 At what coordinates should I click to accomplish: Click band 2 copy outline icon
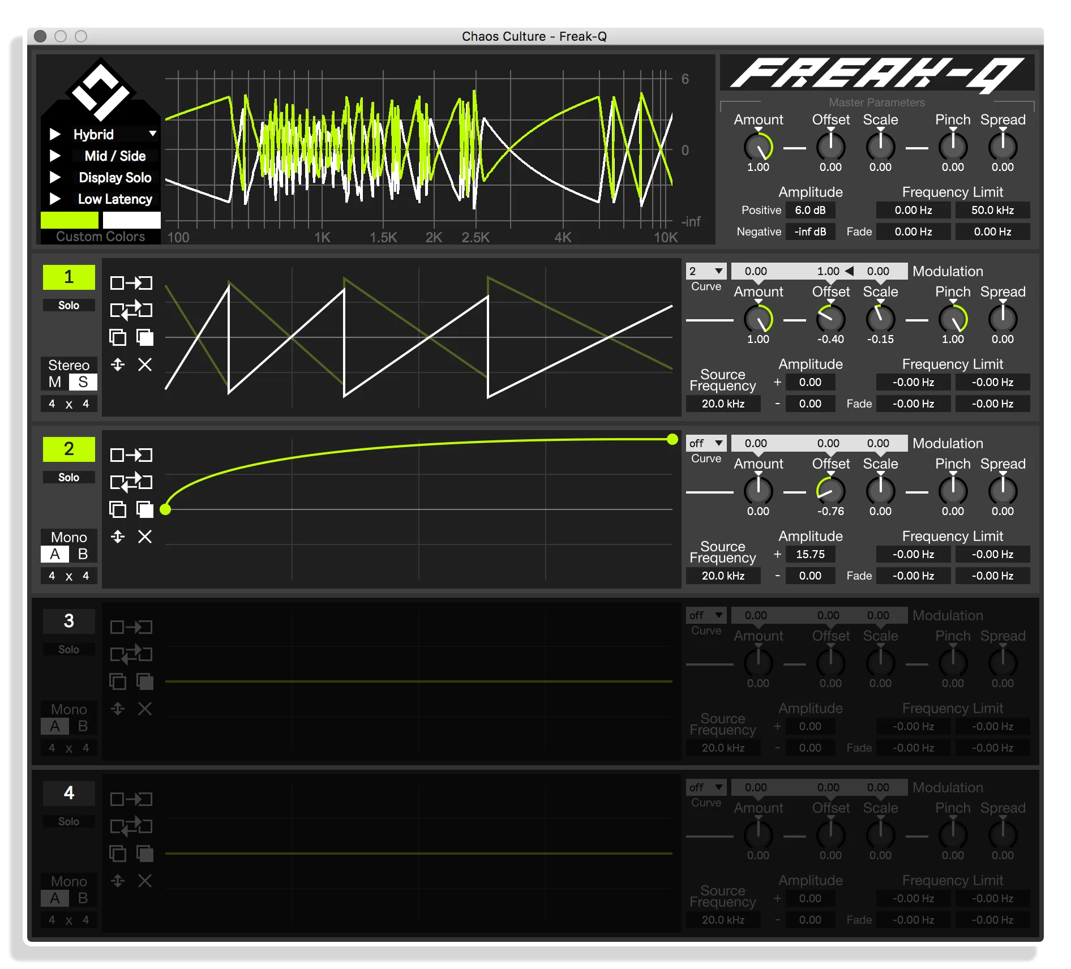pos(118,509)
